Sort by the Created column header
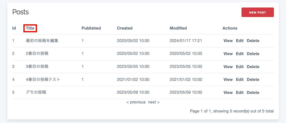The width and height of the screenshot is (286, 123). [x=125, y=28]
